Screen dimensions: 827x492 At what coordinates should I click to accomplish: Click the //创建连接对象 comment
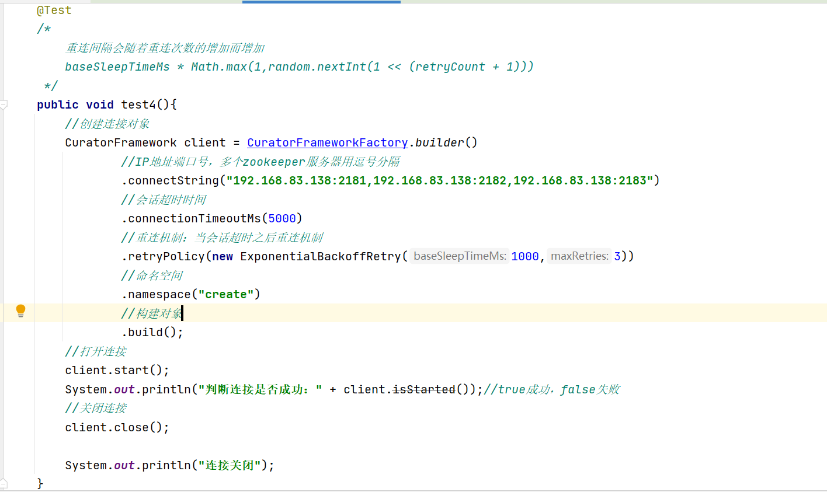(x=107, y=124)
